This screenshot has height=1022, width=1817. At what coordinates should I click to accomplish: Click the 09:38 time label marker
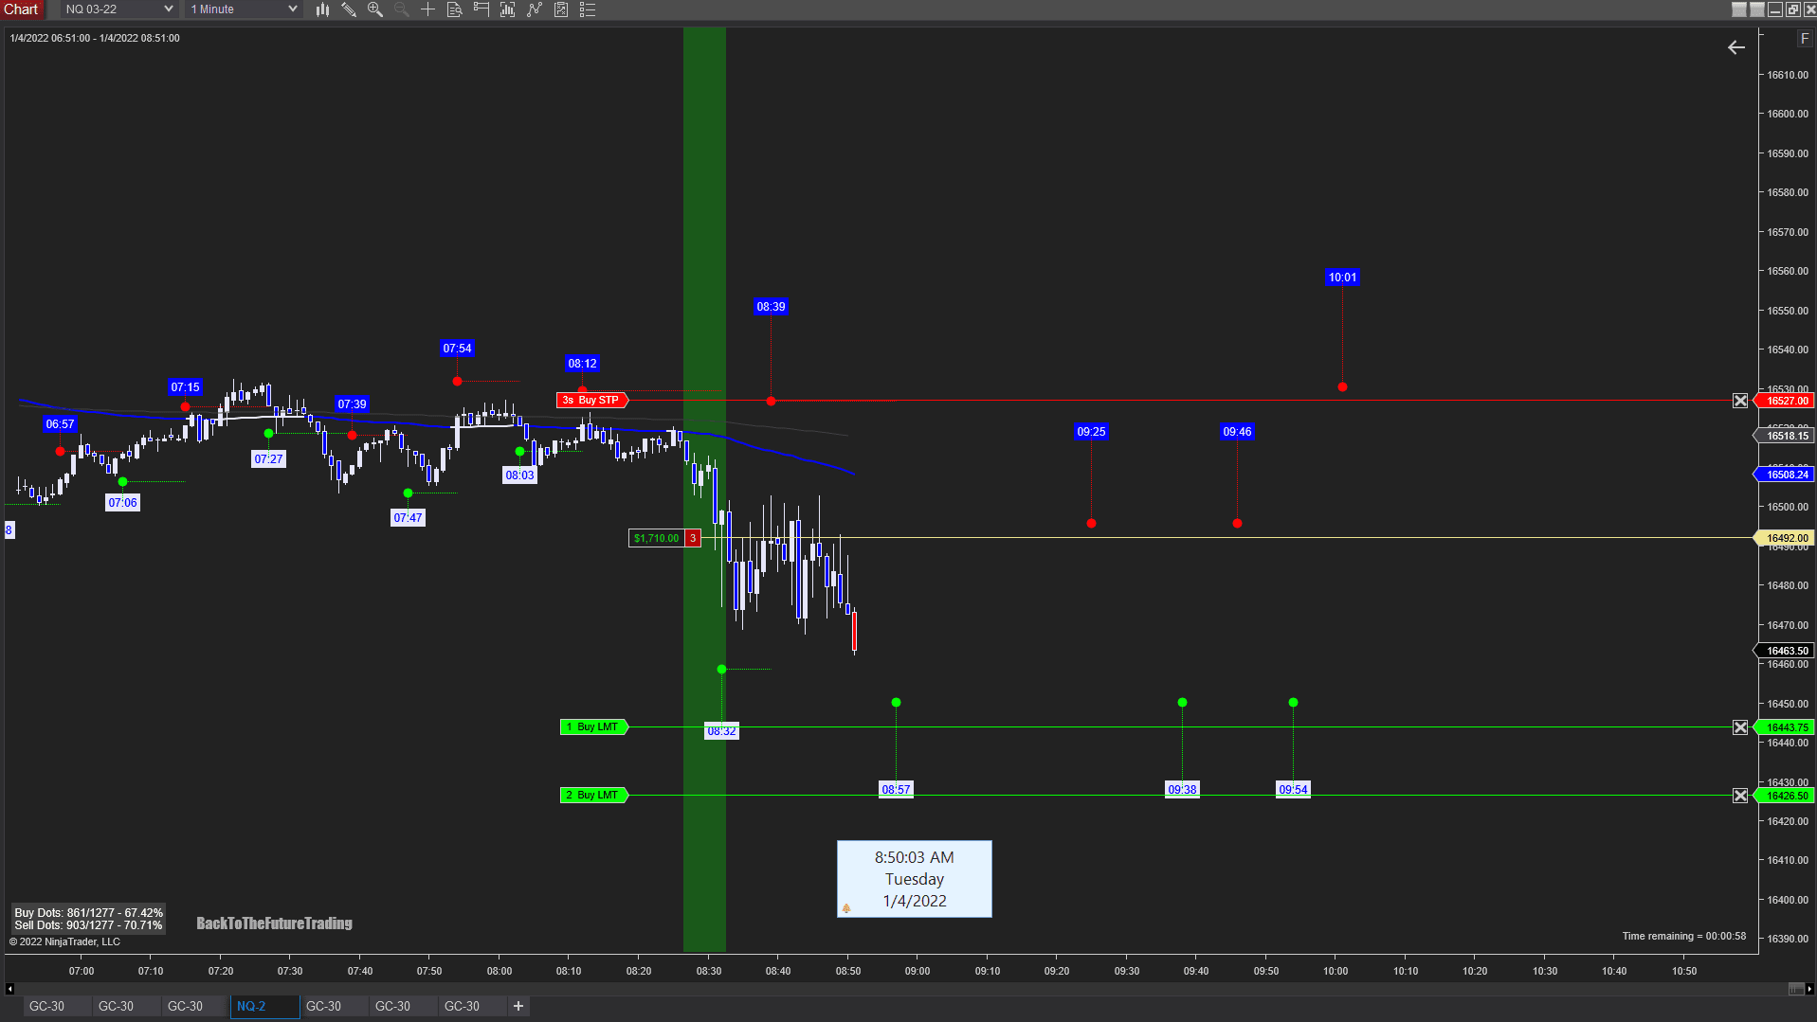tap(1182, 790)
